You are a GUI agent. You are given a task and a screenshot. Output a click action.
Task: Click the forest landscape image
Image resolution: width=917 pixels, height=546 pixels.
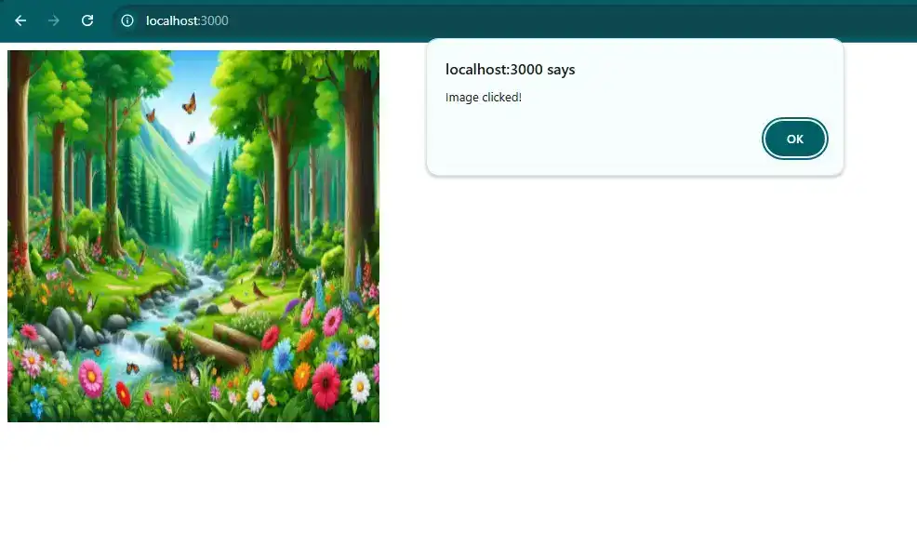coord(193,236)
